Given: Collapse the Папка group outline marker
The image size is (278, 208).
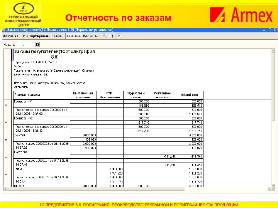Looking at the screenshot, I should 6,172.
